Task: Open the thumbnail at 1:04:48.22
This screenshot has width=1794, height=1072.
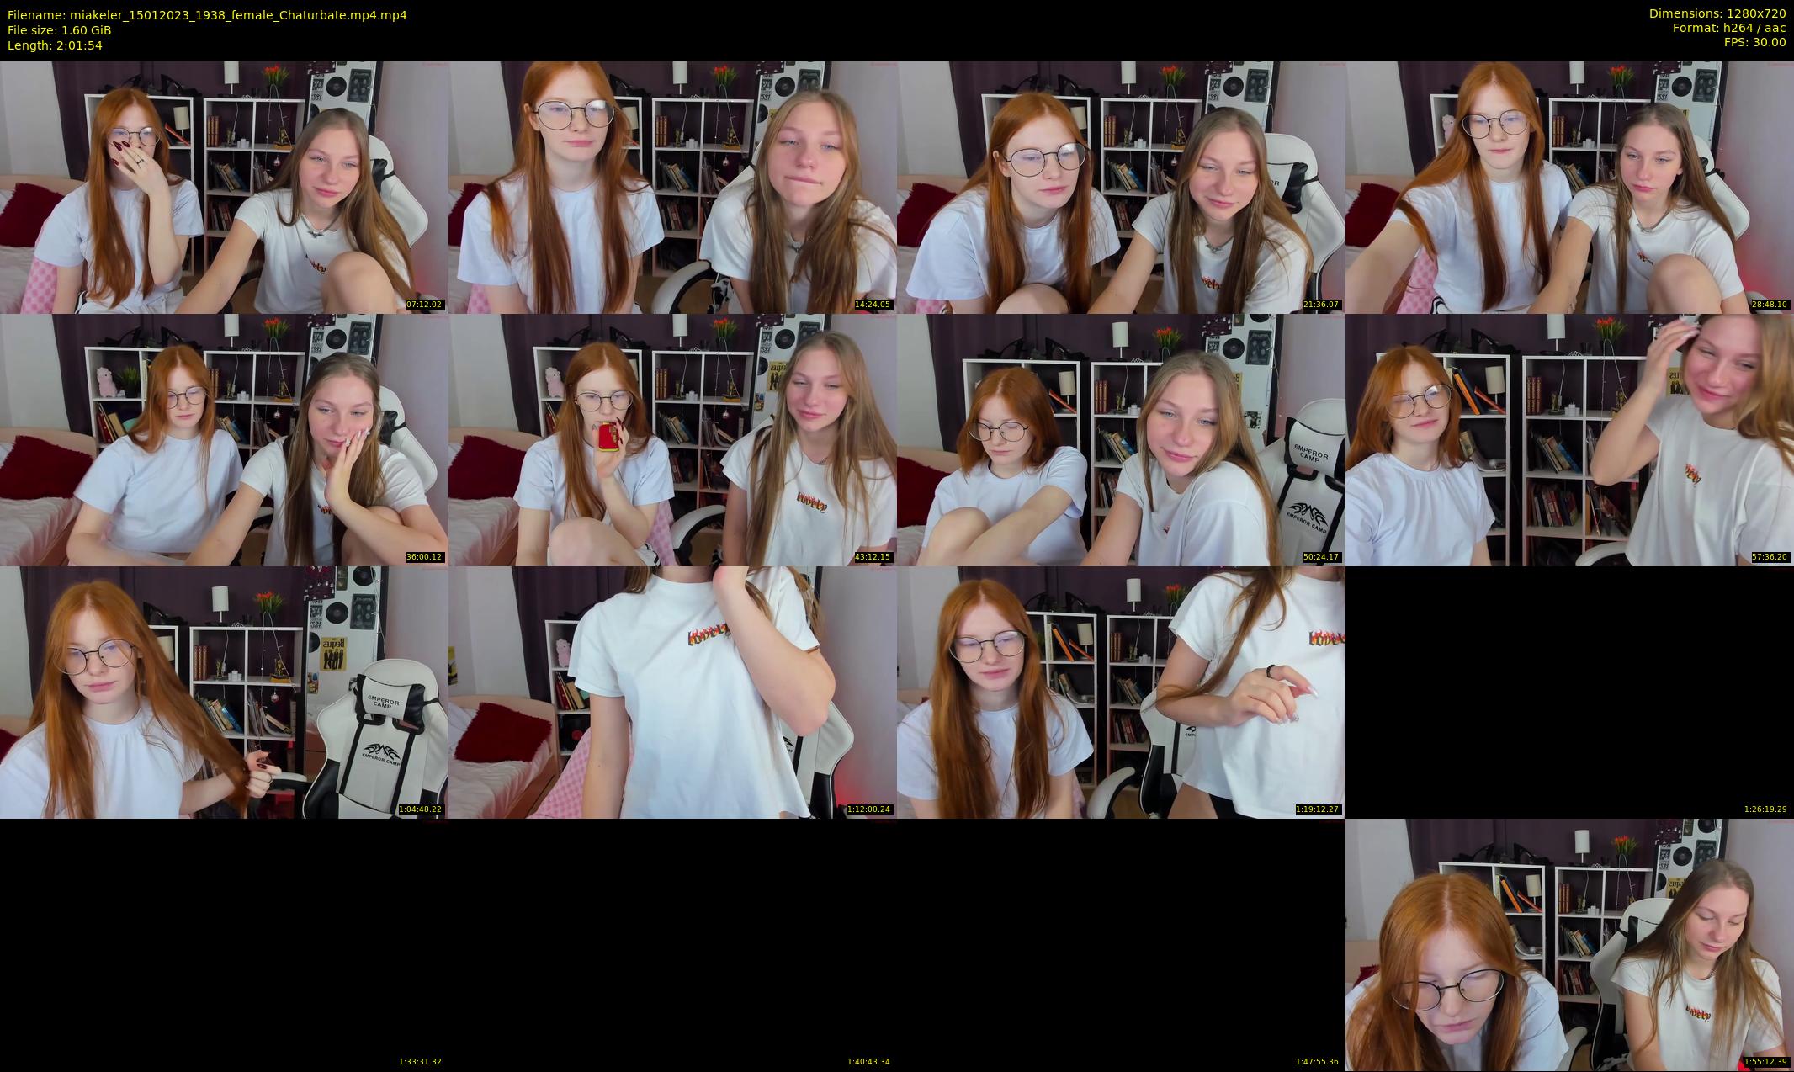Action: point(224,692)
